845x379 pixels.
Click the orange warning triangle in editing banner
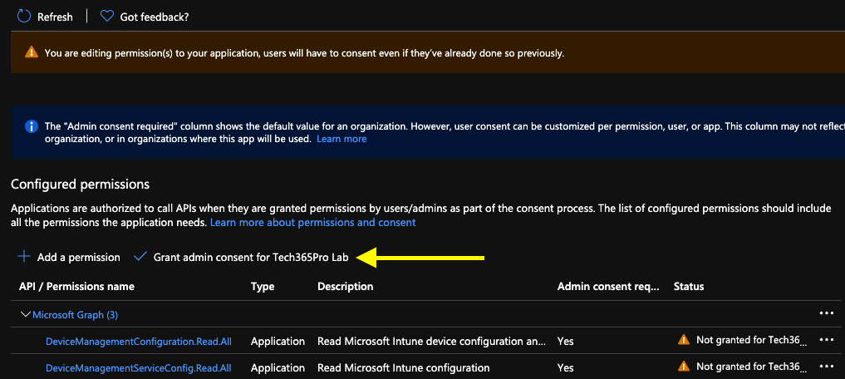click(x=32, y=52)
